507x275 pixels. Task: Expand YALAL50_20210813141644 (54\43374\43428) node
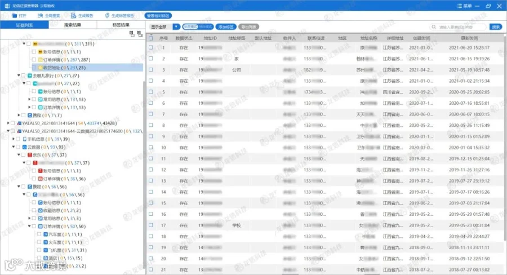tap(8, 123)
